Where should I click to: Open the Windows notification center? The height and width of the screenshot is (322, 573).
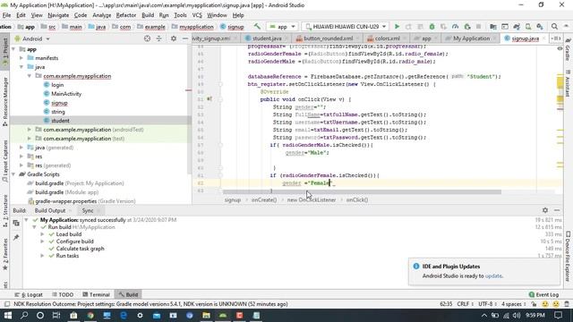(x=558, y=315)
